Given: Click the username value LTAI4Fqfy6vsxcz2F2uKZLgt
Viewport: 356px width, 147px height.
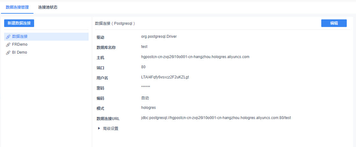Looking at the screenshot, I should (x=165, y=77).
